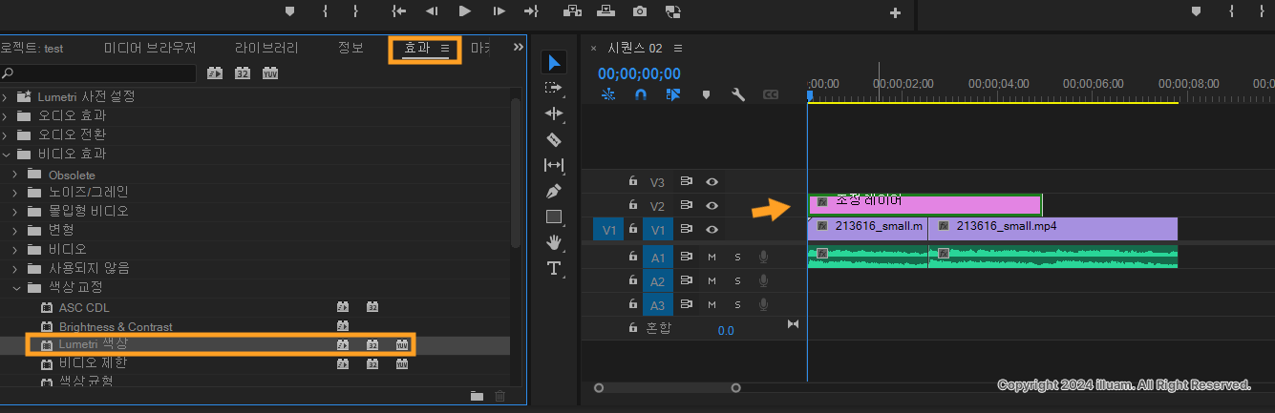The image size is (1275, 413).
Task: Select the Ripple Edit tool
Action: [554, 114]
